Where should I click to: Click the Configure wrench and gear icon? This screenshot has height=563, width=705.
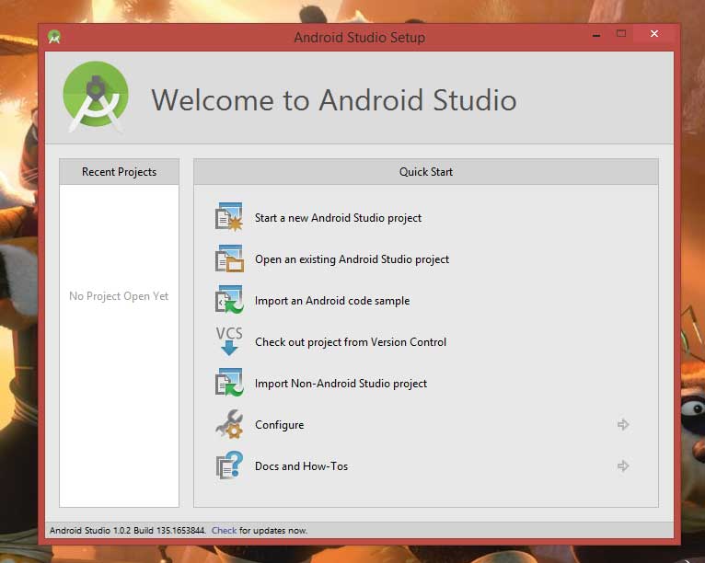tap(229, 424)
